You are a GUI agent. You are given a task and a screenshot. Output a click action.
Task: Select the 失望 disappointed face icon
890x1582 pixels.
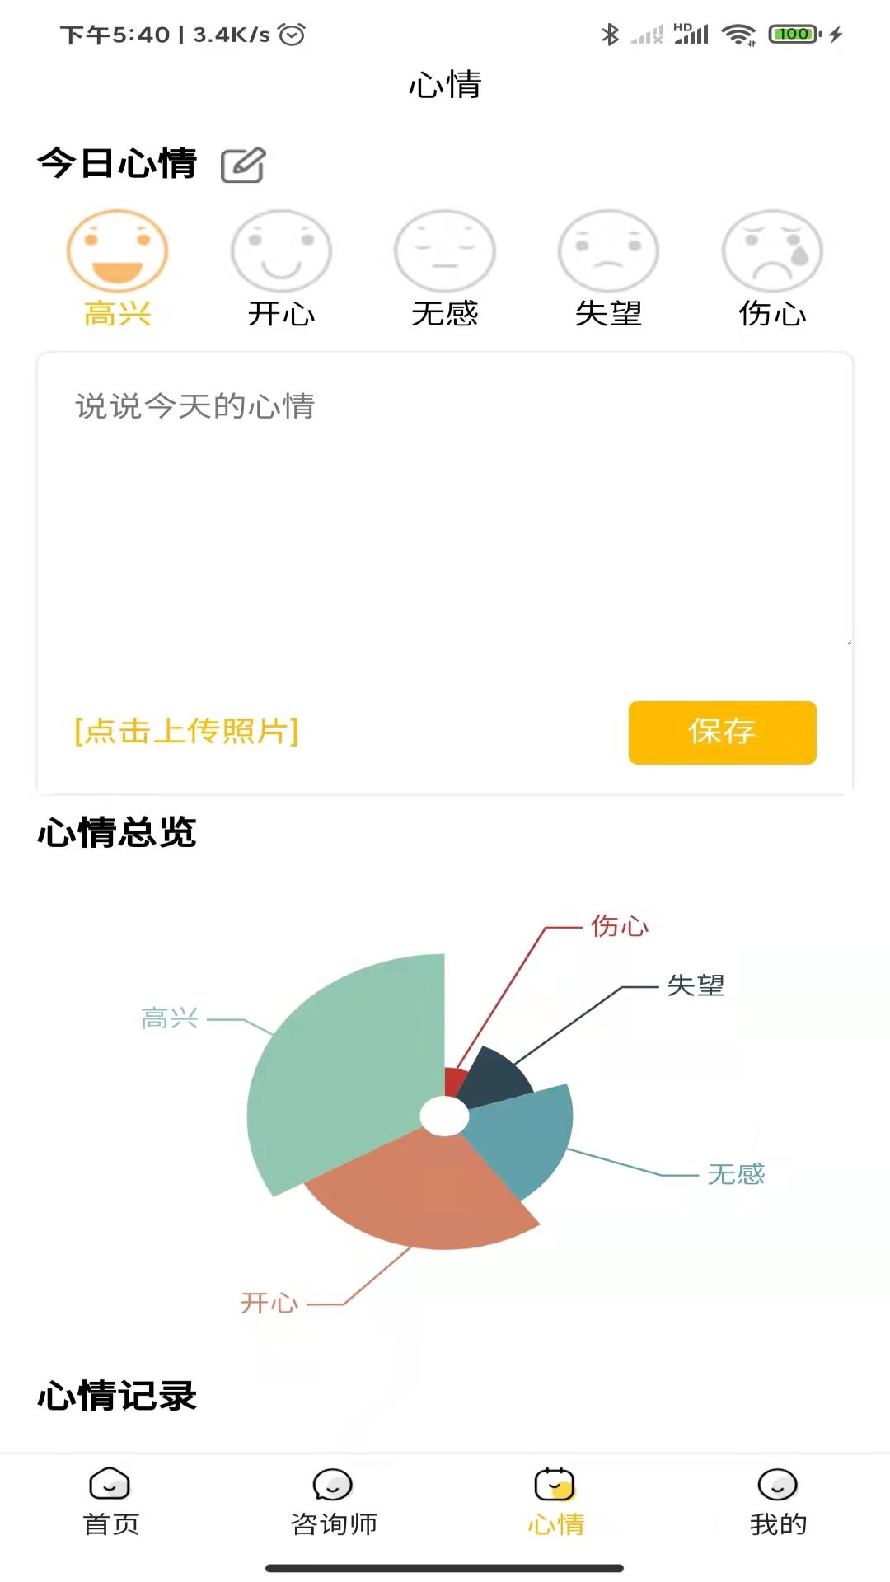pyautogui.click(x=608, y=250)
